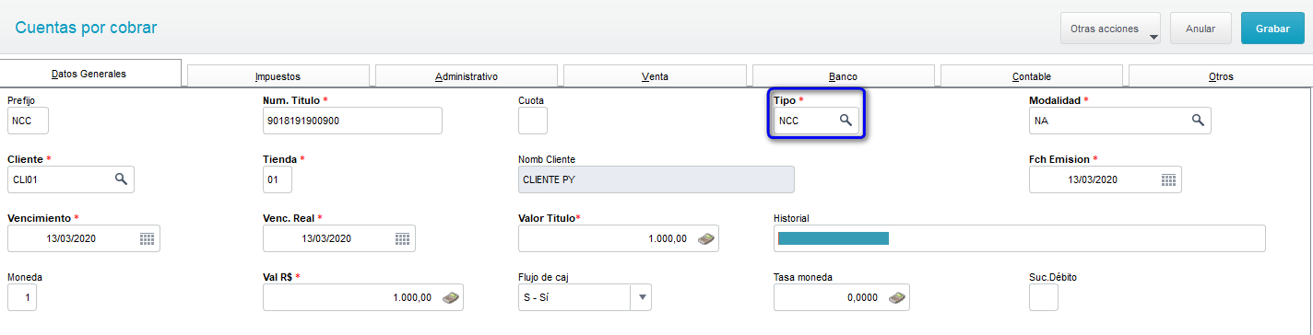
Task: Open calculator icon in Val R$ field
Action: click(450, 297)
